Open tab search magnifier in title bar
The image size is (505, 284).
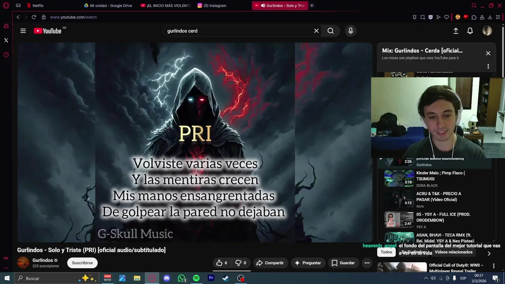point(474,6)
